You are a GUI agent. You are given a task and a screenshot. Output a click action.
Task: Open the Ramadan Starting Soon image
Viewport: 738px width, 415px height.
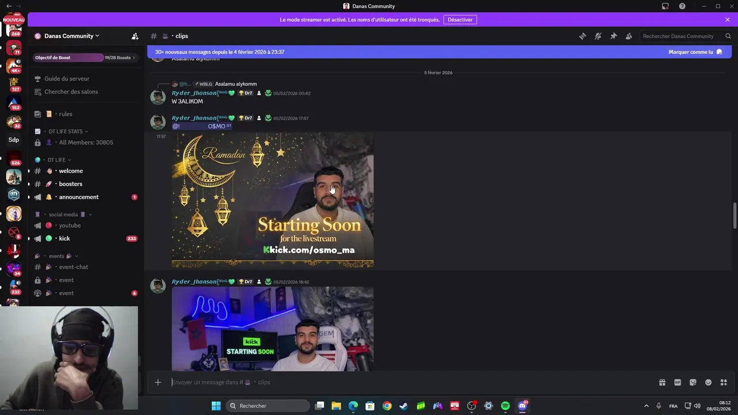click(273, 201)
